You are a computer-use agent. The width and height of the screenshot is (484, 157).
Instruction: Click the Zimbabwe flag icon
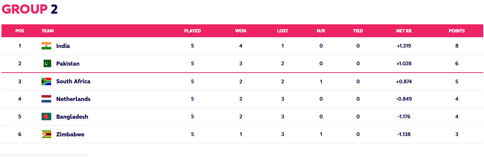[46, 134]
